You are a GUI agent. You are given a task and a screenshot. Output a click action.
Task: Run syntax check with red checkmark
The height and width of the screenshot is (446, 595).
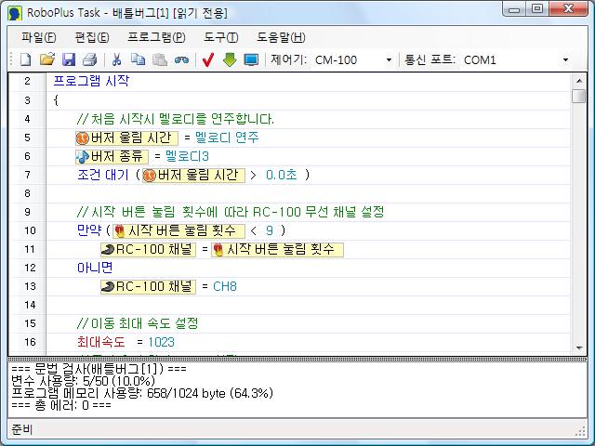208,60
